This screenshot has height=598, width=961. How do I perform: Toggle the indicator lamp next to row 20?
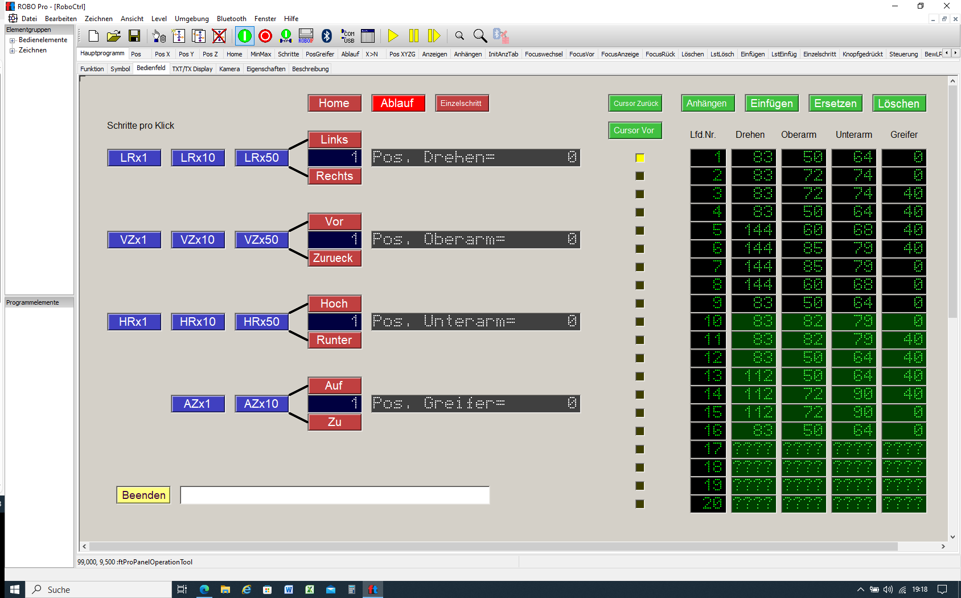640,504
